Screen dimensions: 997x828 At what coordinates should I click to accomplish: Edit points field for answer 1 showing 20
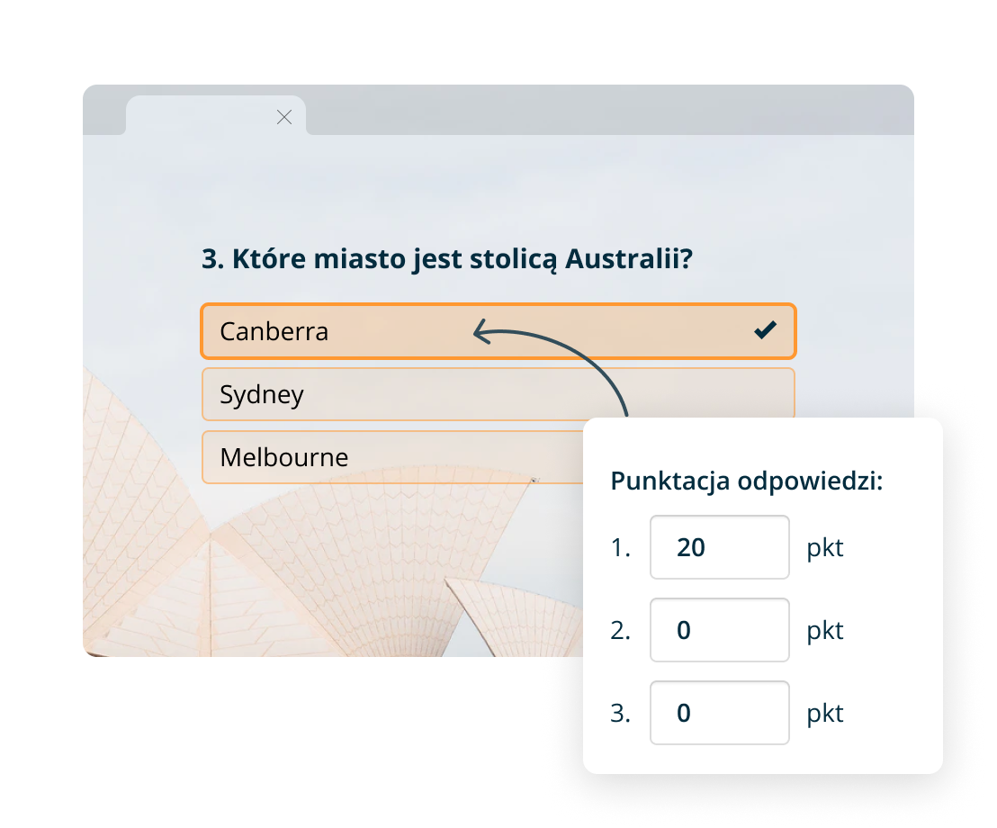[x=719, y=547]
